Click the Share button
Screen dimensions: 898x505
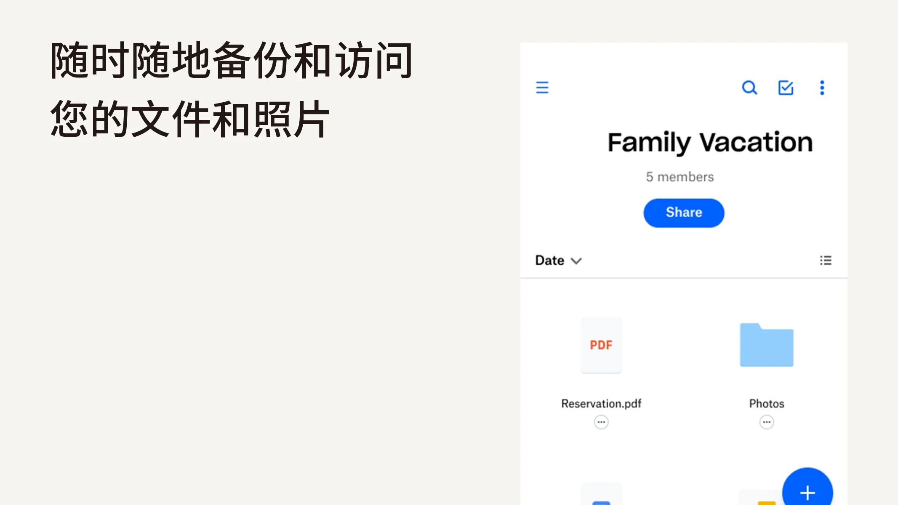[x=684, y=212]
